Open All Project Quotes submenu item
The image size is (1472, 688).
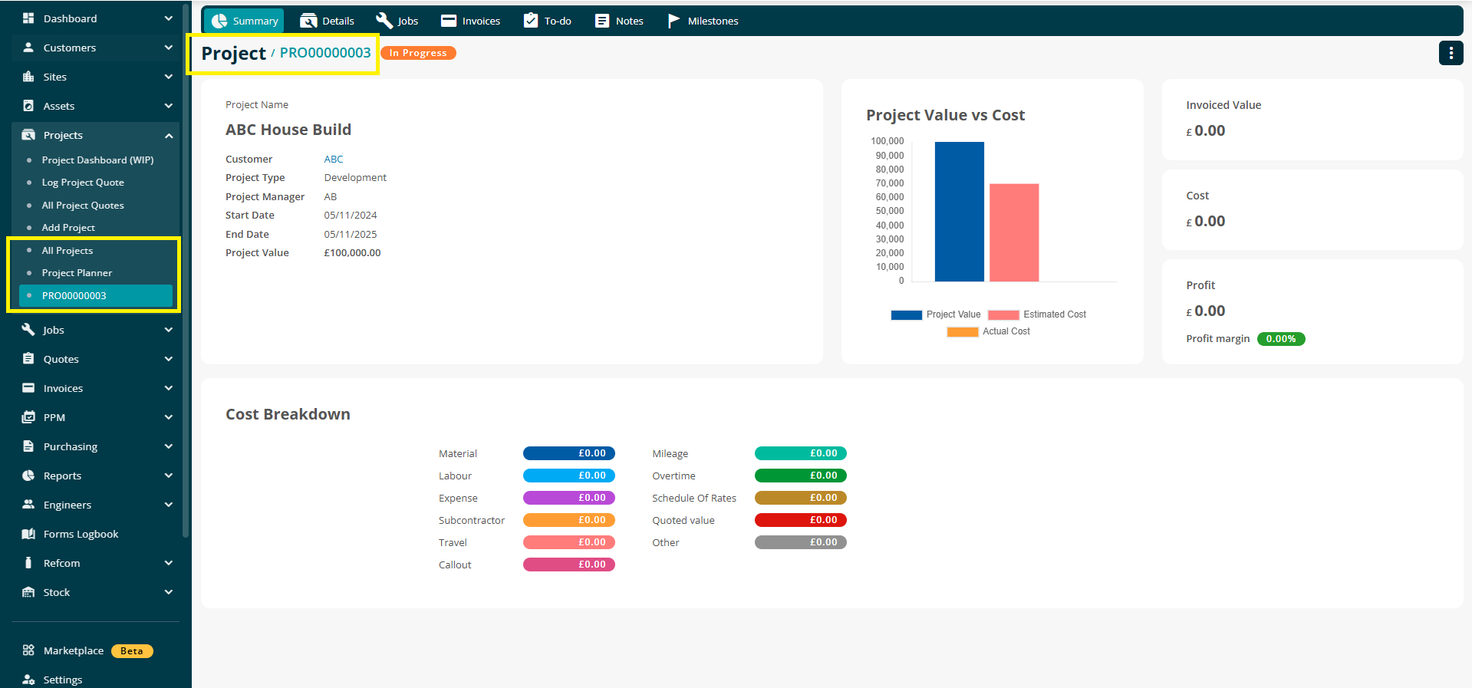point(83,206)
